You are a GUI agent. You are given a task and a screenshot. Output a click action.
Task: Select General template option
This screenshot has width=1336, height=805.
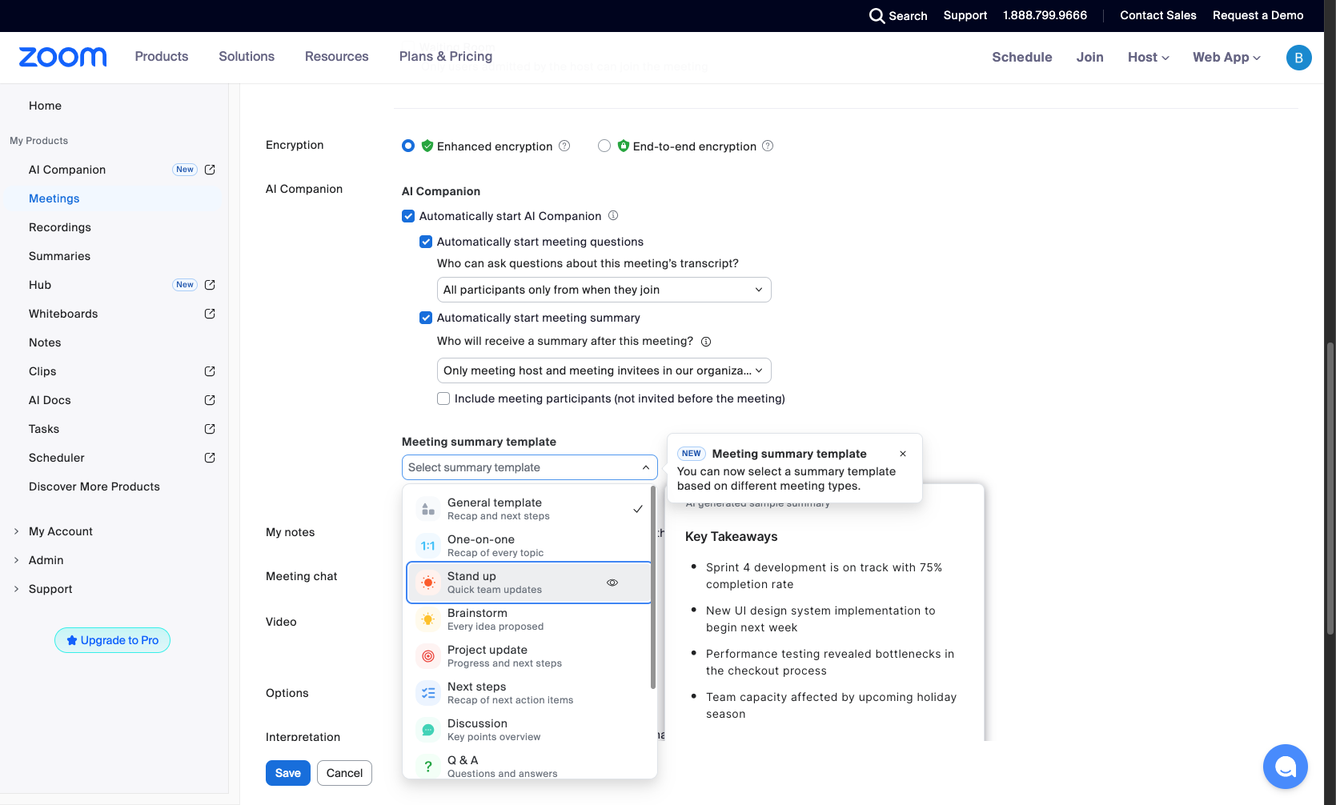pyautogui.click(x=529, y=509)
